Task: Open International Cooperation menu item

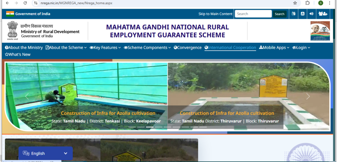Action: pyautogui.click(x=230, y=47)
